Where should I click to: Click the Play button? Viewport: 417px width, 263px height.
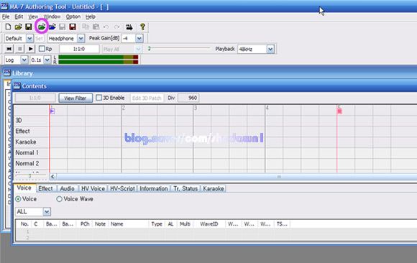pyautogui.click(x=31, y=49)
